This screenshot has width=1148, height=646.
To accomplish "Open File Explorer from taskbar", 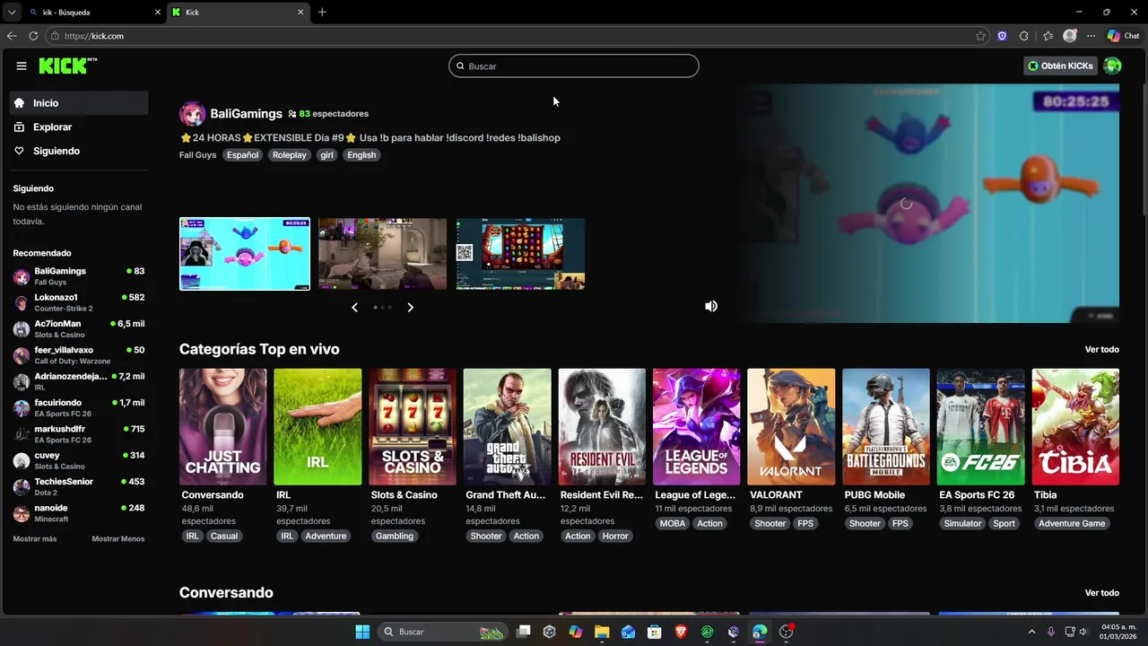I will (x=602, y=632).
